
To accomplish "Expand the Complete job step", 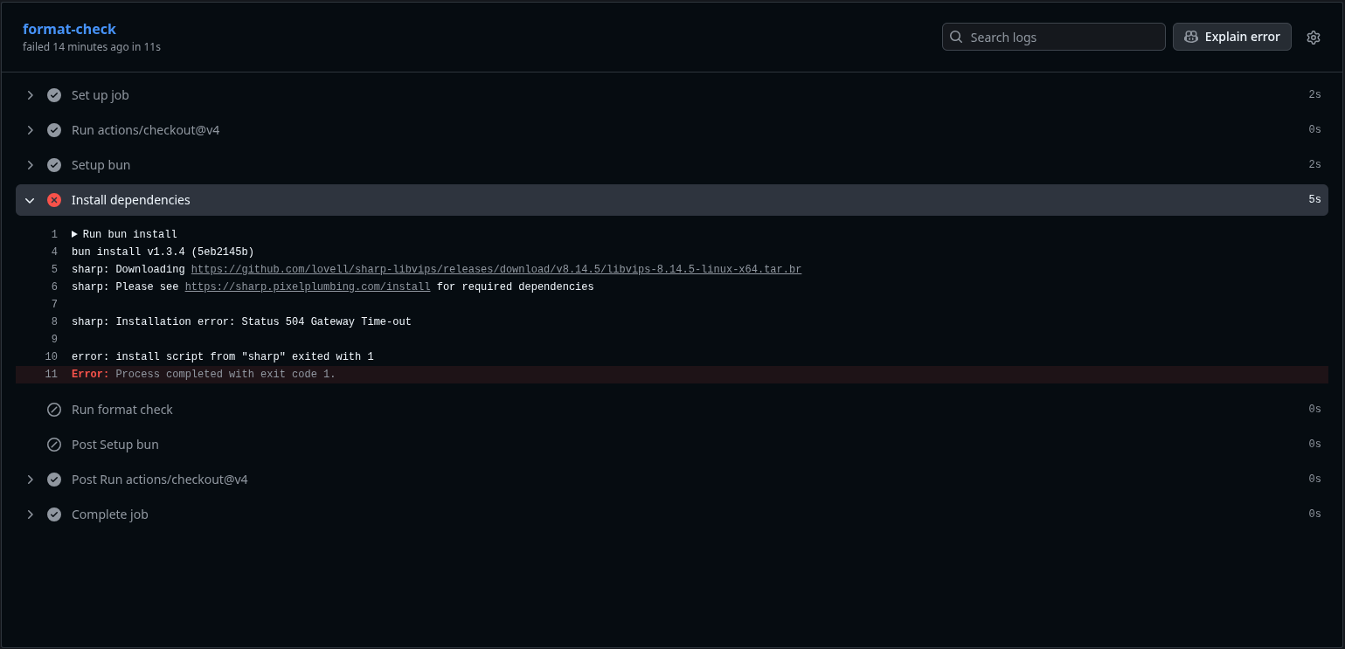I will click(30, 514).
